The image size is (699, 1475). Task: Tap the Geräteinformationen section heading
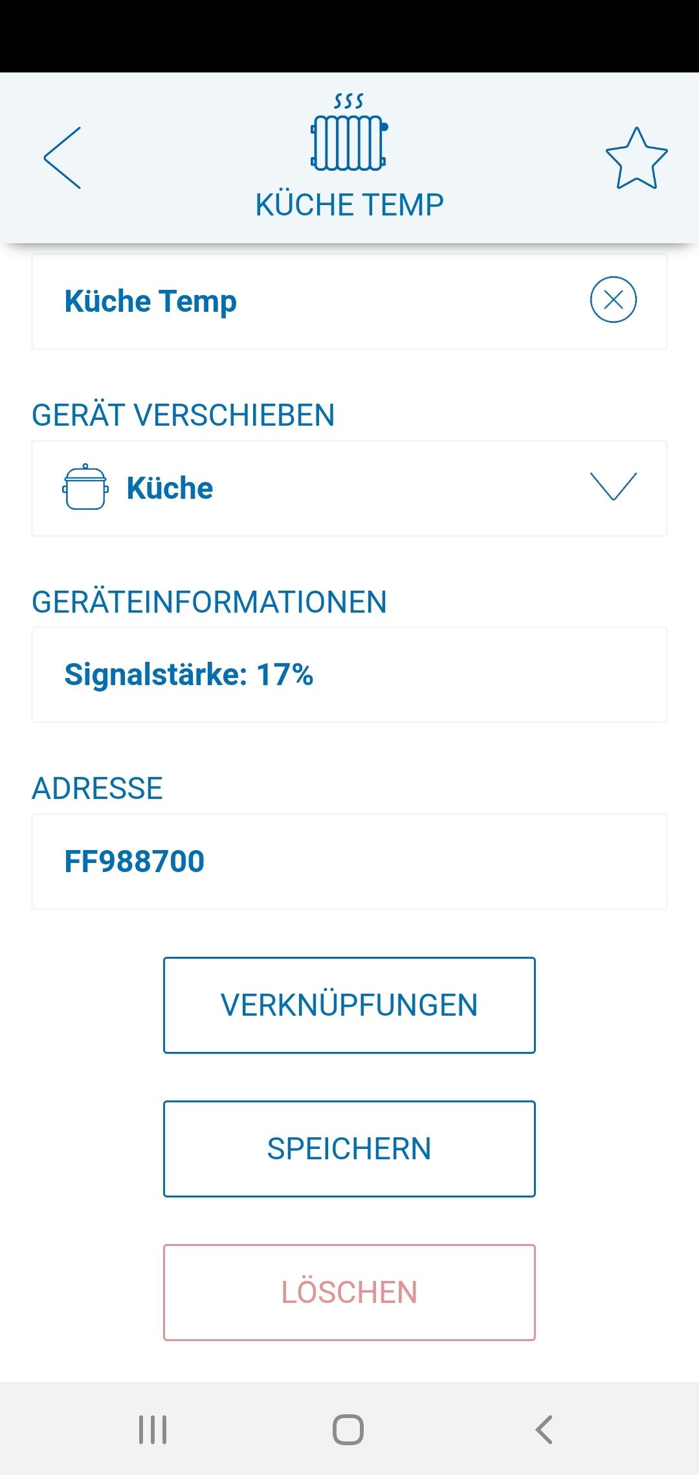[x=209, y=602]
